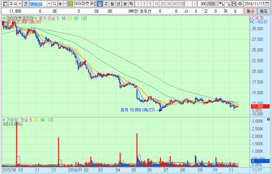The image size is (272, 174).
Task: Select the tick (틱) chart tab
Action: pos(131,4)
